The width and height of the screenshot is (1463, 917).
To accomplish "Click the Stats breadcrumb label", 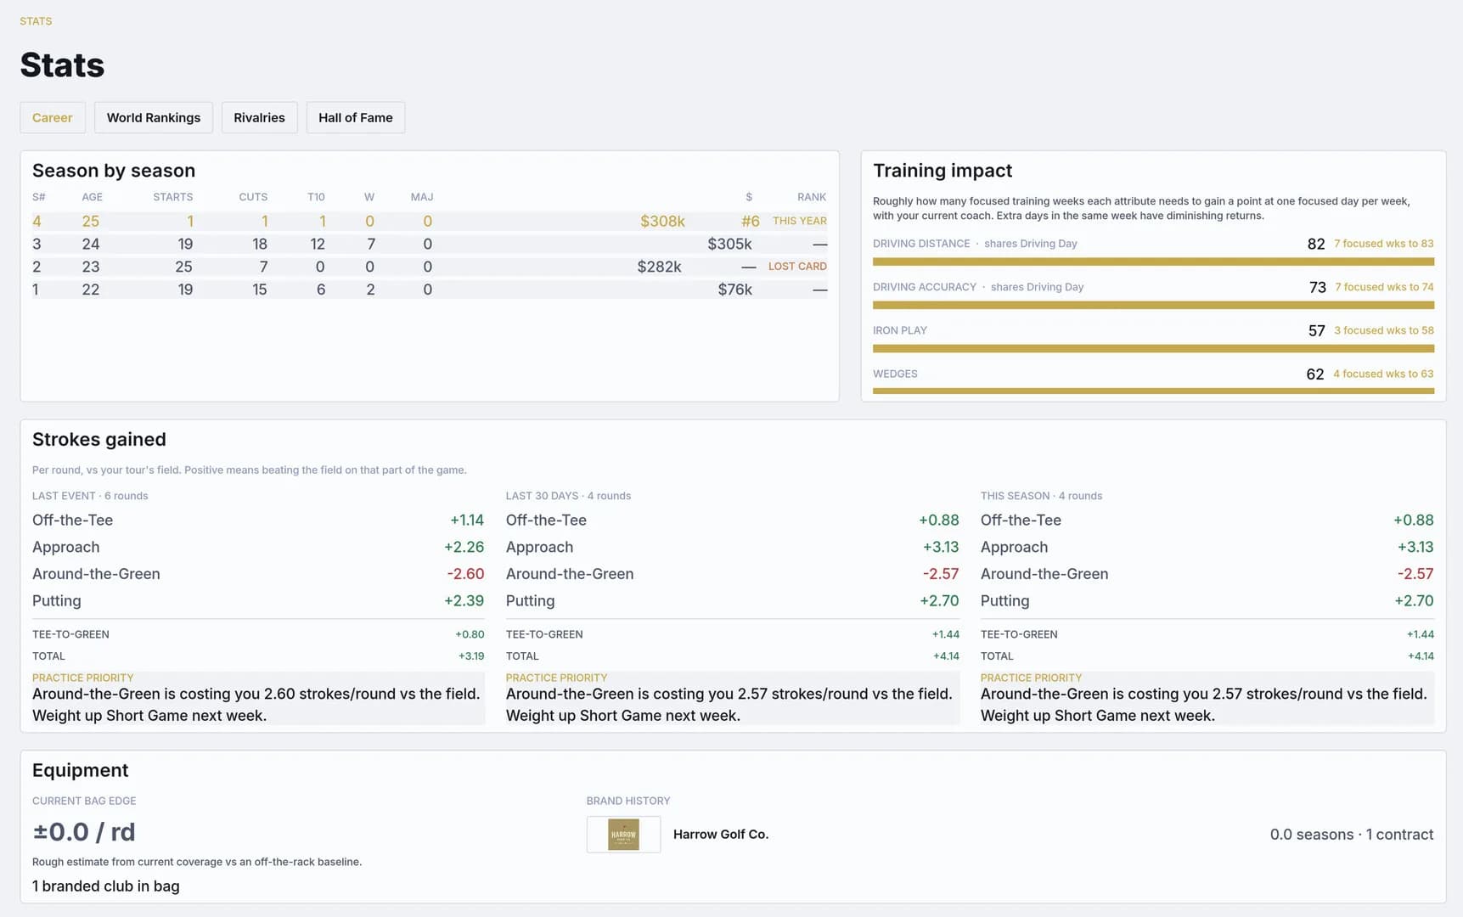I will [36, 21].
